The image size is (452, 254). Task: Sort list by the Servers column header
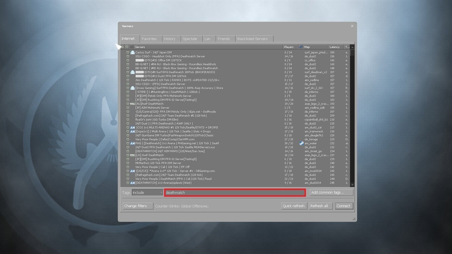click(208, 47)
